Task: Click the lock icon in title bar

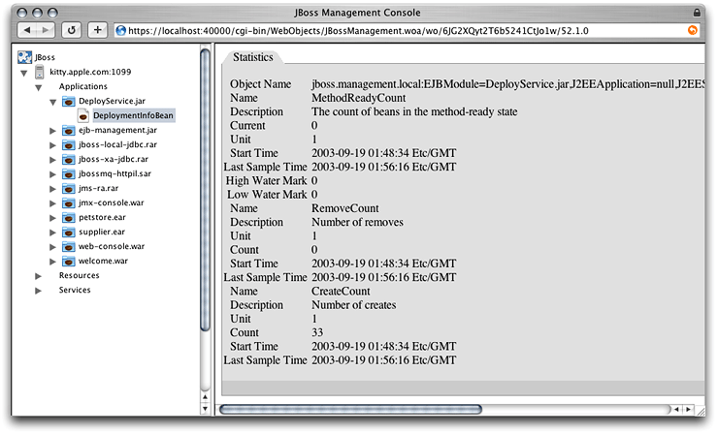Action: point(697,13)
